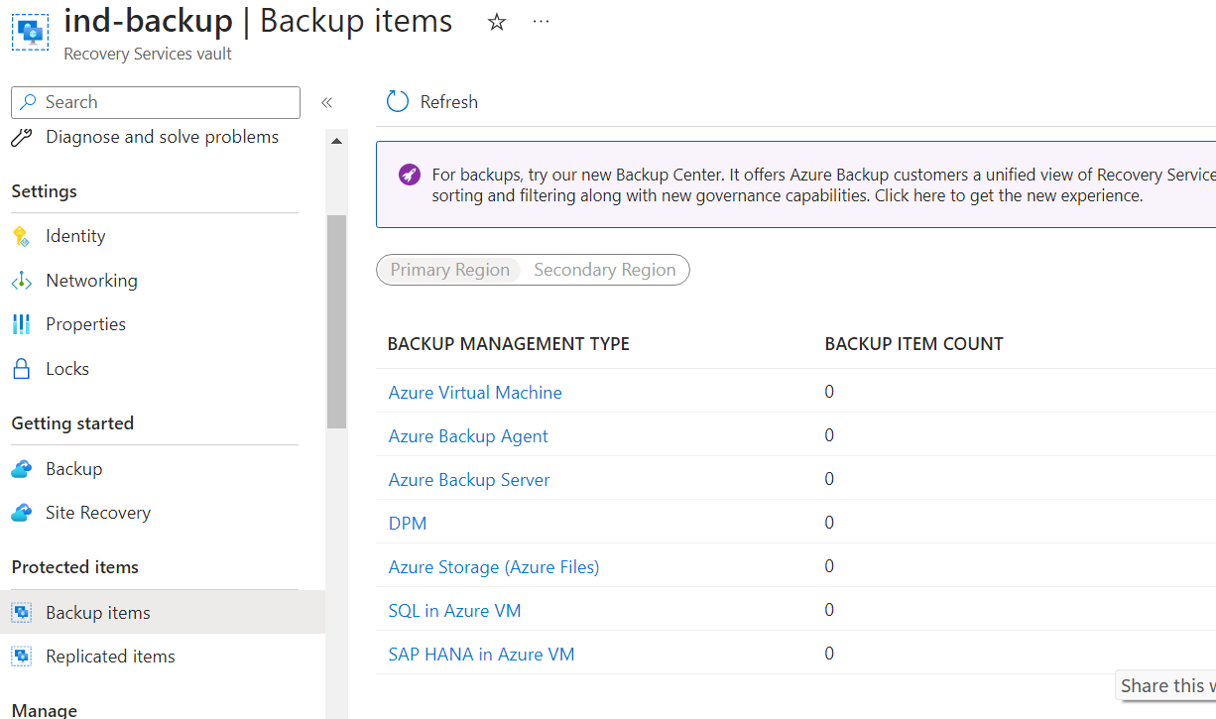The width and height of the screenshot is (1216, 719).
Task: Click the item count for Azure Virtual Machine
Action: (x=829, y=392)
